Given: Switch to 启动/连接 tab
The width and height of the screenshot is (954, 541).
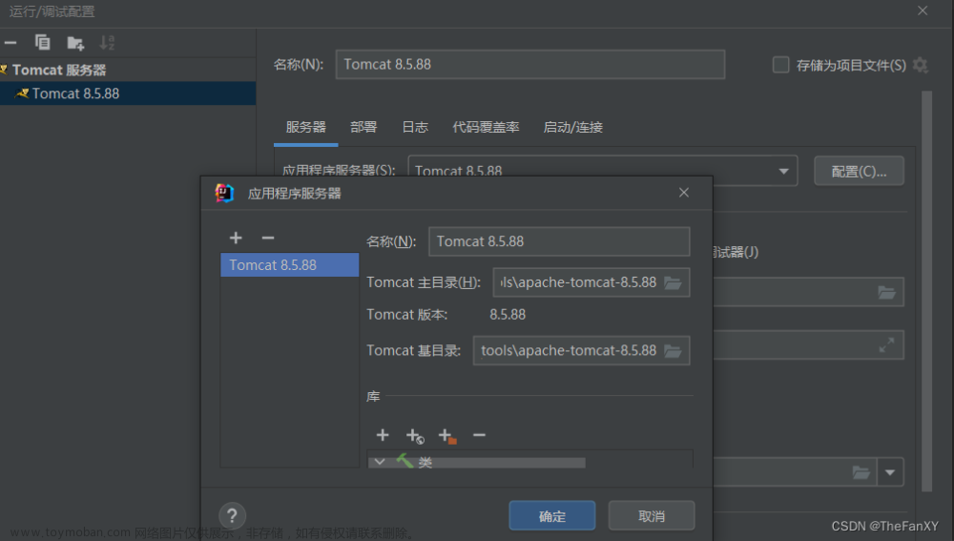Looking at the screenshot, I should click(x=572, y=127).
